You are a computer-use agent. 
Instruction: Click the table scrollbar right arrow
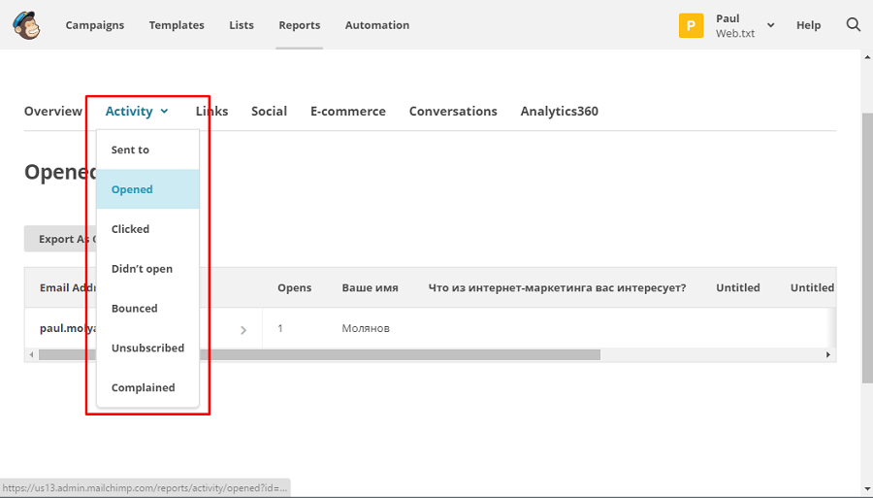click(x=828, y=355)
